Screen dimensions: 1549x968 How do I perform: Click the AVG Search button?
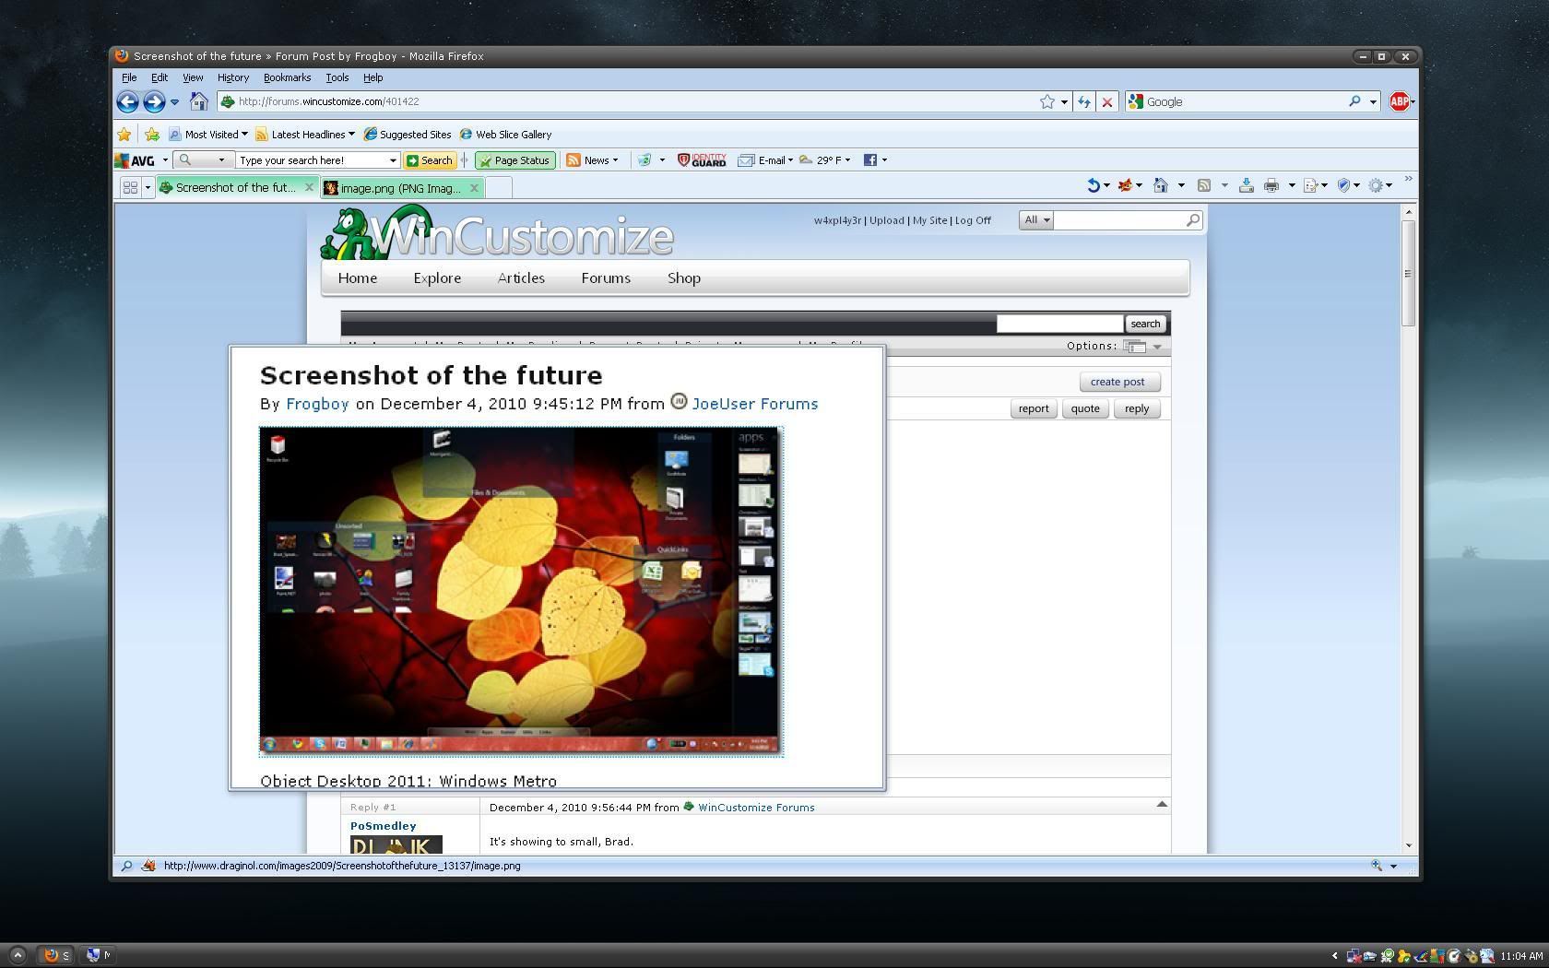point(430,160)
